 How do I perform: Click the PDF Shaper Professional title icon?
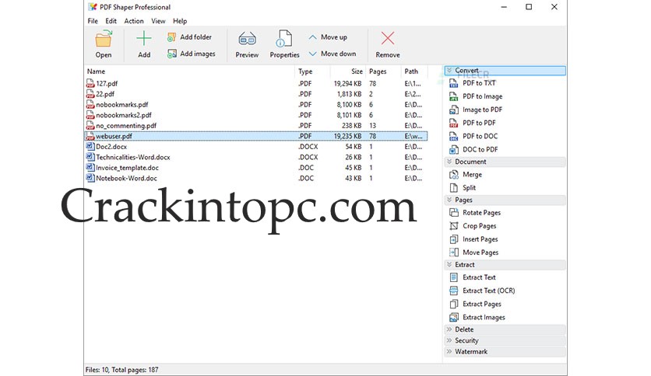(92, 7)
